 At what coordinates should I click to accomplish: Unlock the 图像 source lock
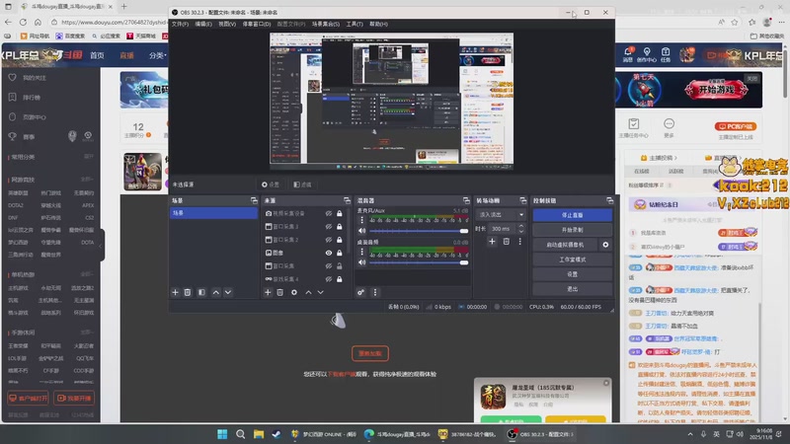340,253
